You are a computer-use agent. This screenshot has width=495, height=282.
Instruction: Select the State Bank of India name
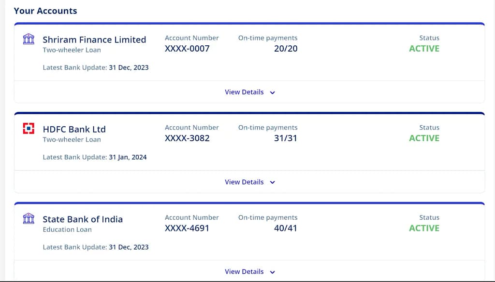[x=83, y=219]
